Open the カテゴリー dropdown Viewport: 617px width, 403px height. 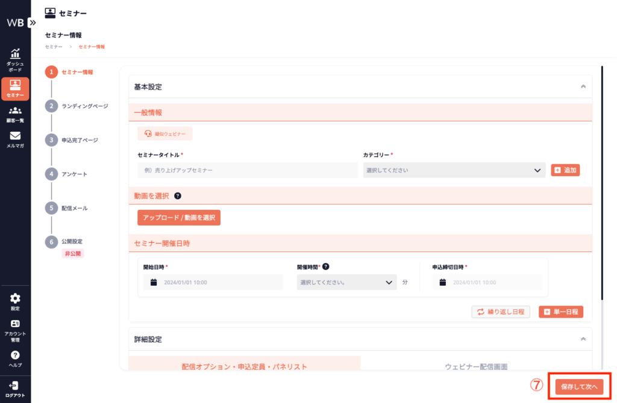(454, 170)
